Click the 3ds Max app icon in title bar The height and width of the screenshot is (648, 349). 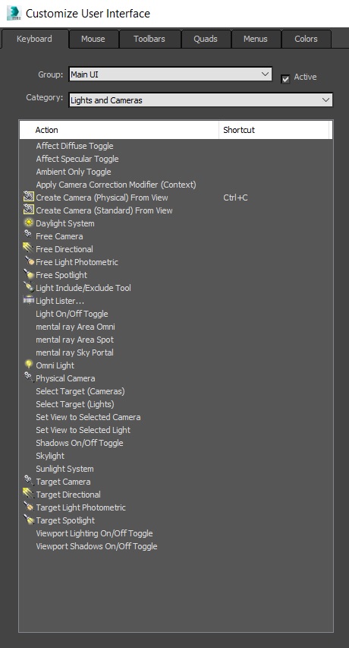[14, 13]
